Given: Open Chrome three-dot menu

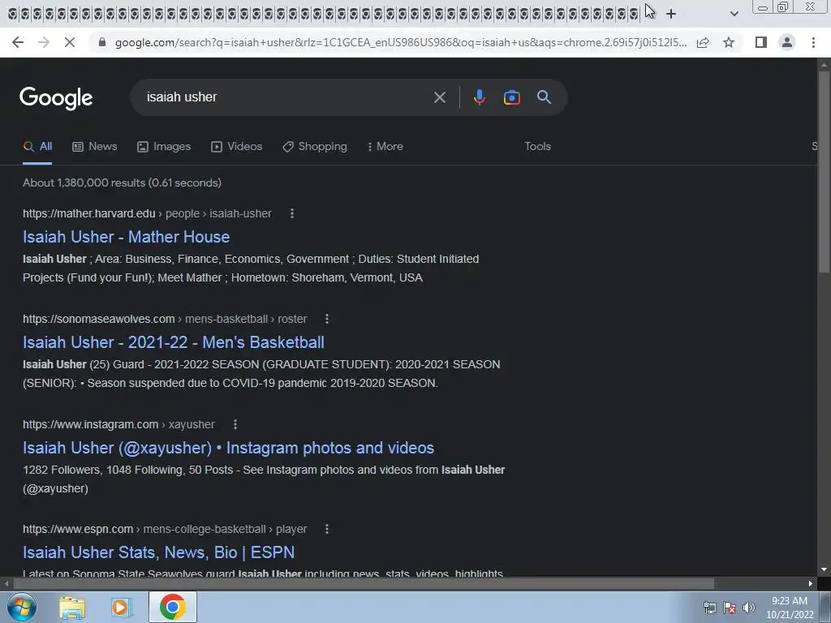Looking at the screenshot, I should pyautogui.click(x=813, y=42).
